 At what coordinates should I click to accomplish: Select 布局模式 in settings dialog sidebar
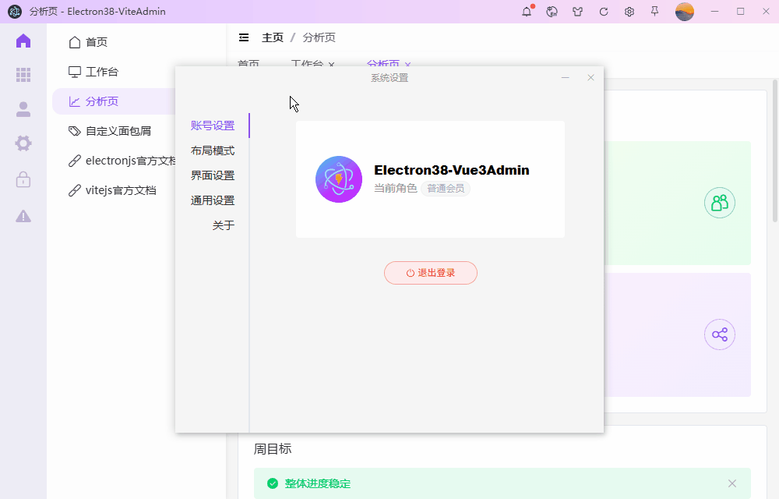click(x=213, y=150)
